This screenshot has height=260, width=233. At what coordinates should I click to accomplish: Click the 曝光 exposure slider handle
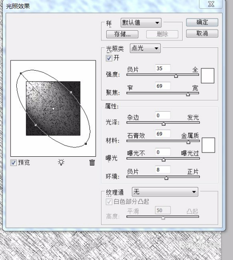pos(164,160)
